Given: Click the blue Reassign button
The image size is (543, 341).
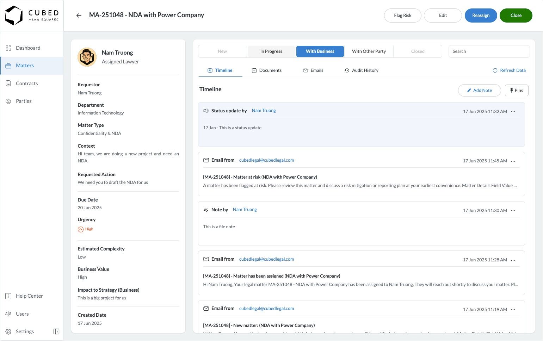Looking at the screenshot, I should click(481, 15).
